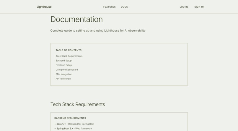Image resolution: width=238 pixels, height=131 pixels.
Task: Open the Docs nav item
Action: (x=124, y=7)
